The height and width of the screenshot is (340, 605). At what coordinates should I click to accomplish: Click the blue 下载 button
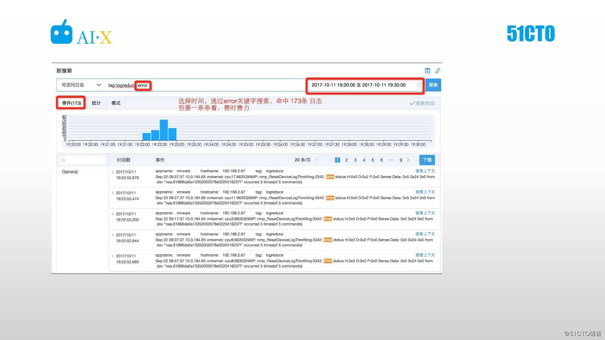[427, 160]
